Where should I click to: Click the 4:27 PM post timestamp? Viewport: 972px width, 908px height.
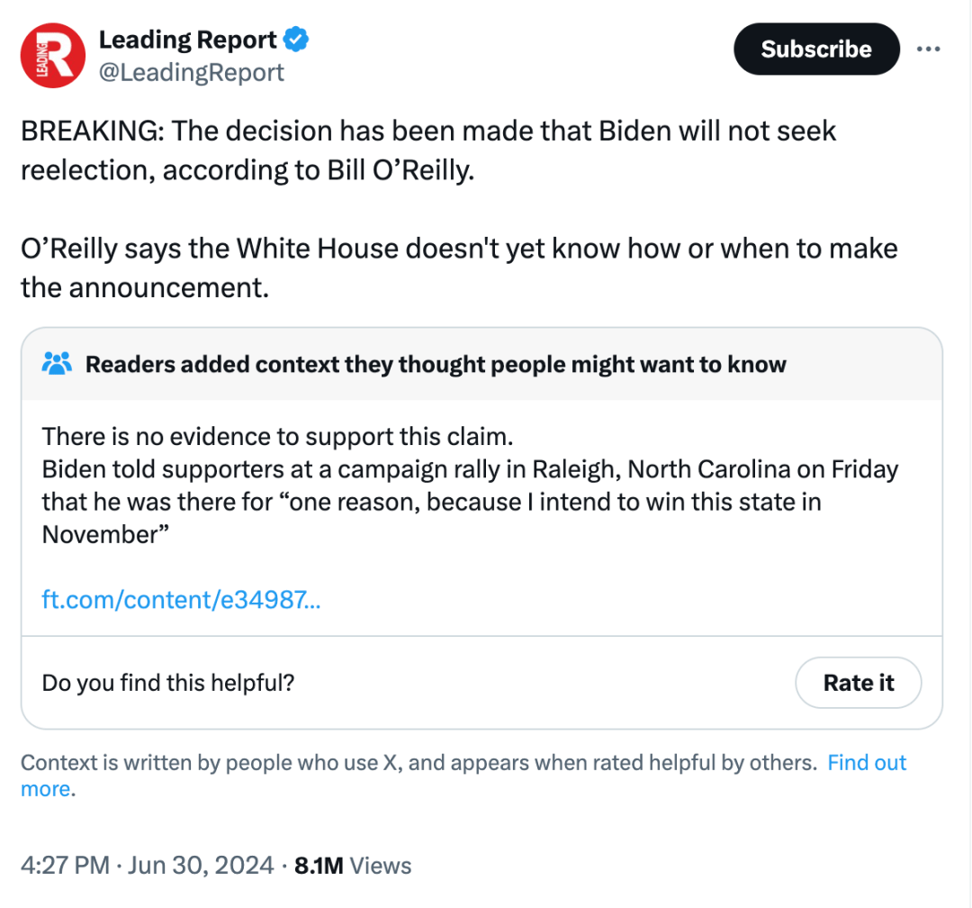(65, 865)
